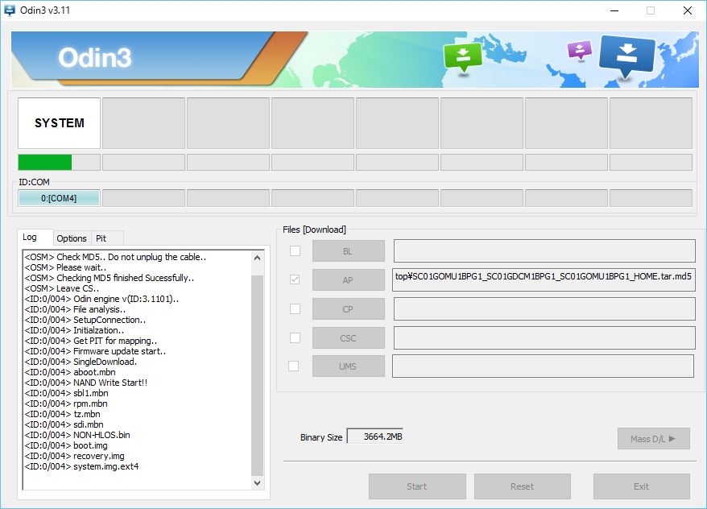Click the BL file path field
The height and width of the screenshot is (509, 707).
(x=544, y=251)
